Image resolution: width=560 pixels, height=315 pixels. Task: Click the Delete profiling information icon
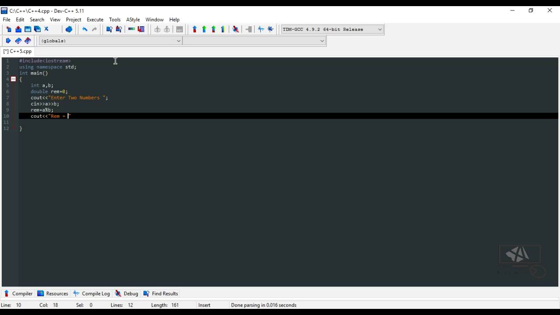click(271, 29)
